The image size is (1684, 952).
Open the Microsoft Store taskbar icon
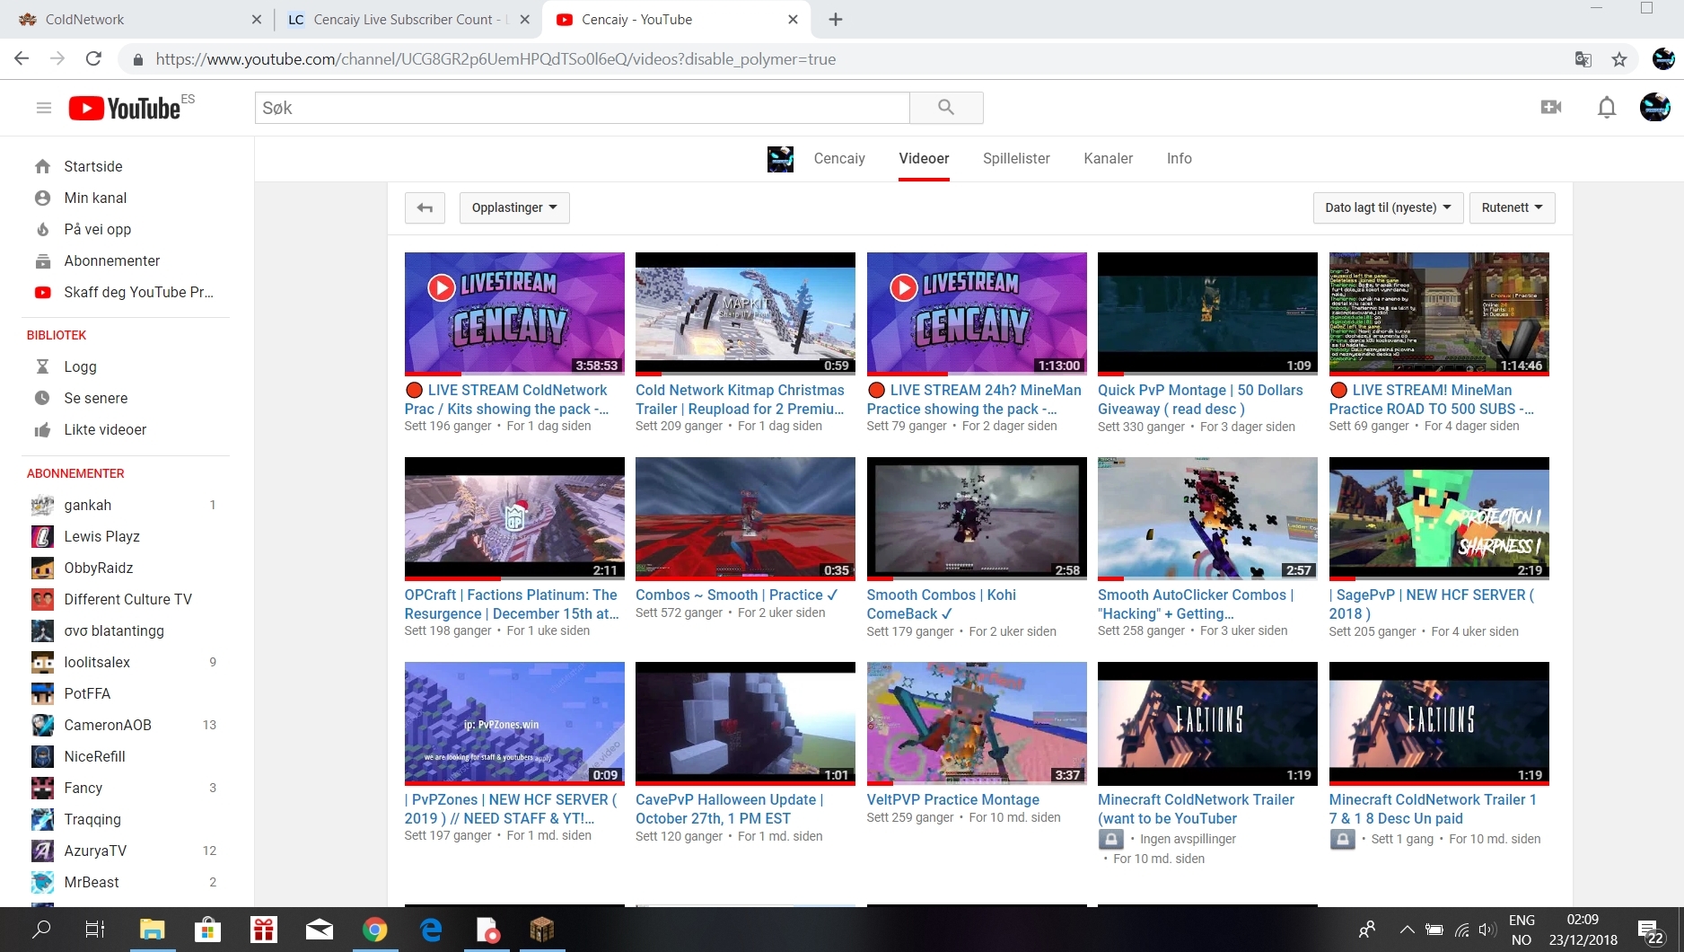tap(207, 930)
